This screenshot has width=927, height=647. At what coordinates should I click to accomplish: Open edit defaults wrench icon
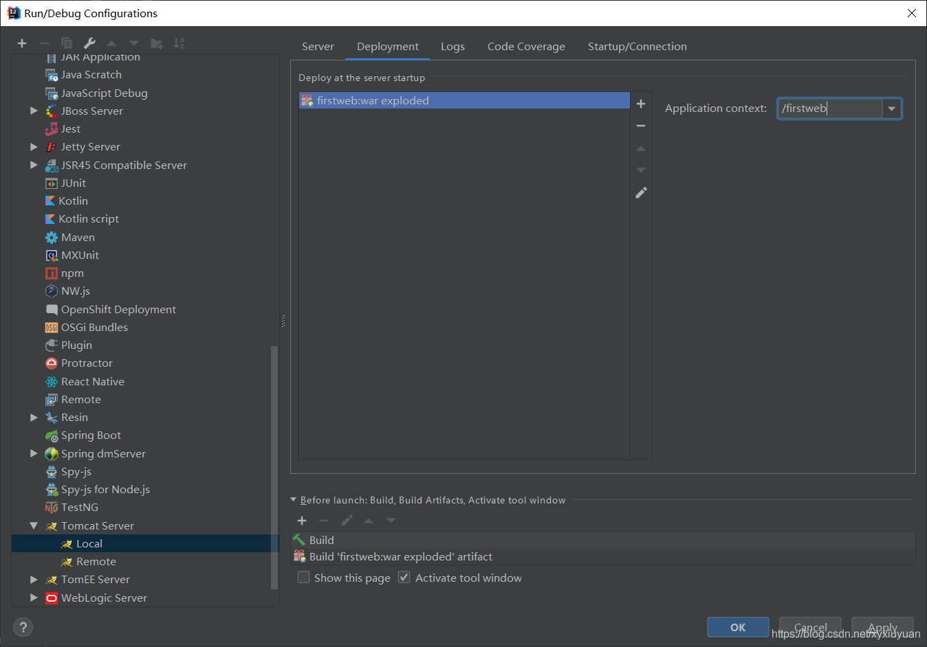point(89,43)
